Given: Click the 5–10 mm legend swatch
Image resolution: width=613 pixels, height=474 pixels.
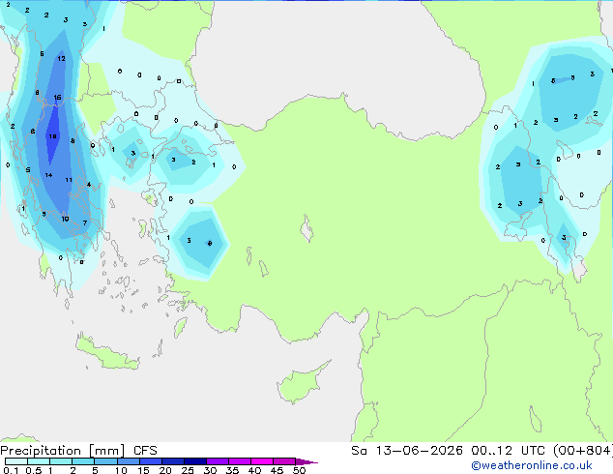Looking at the screenshot, I should click(105, 461).
